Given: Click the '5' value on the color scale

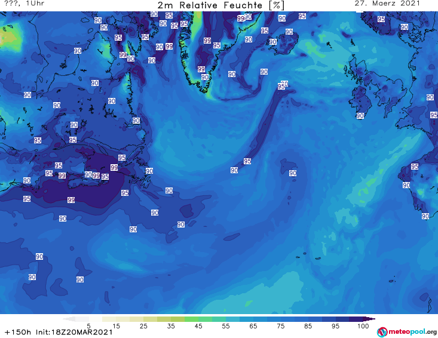Looking at the screenshot, I should (88, 326).
